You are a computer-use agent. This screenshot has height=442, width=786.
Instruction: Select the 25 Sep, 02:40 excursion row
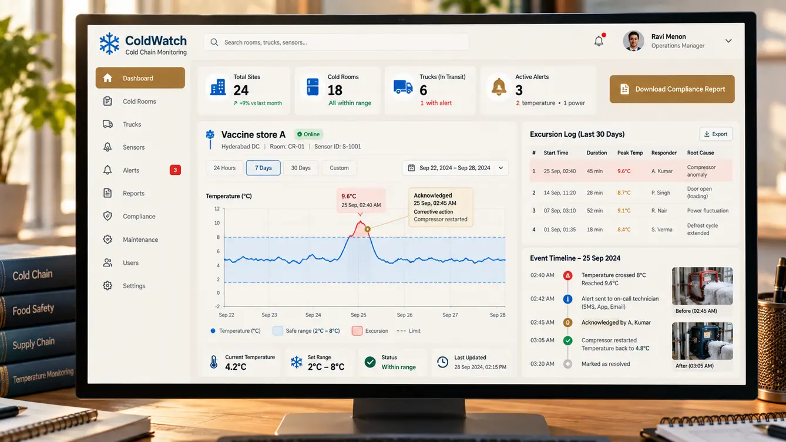(631, 171)
